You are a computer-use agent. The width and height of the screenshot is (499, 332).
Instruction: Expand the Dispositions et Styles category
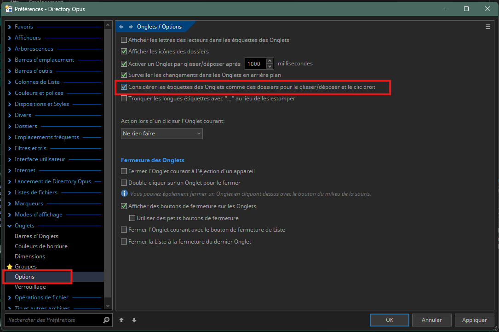[x=10, y=104]
